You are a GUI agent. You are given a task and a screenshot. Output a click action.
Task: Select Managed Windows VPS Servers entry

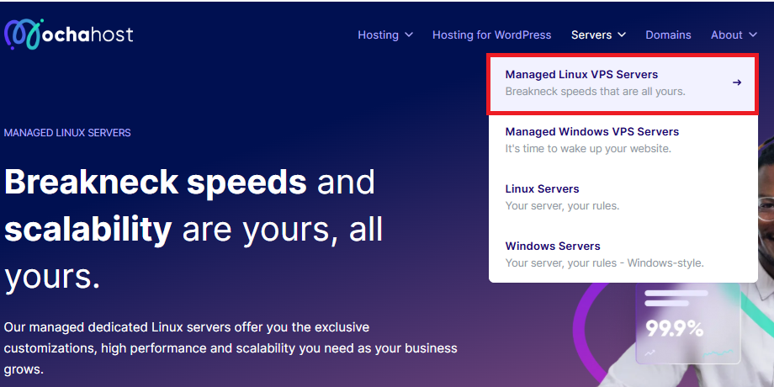pos(623,140)
